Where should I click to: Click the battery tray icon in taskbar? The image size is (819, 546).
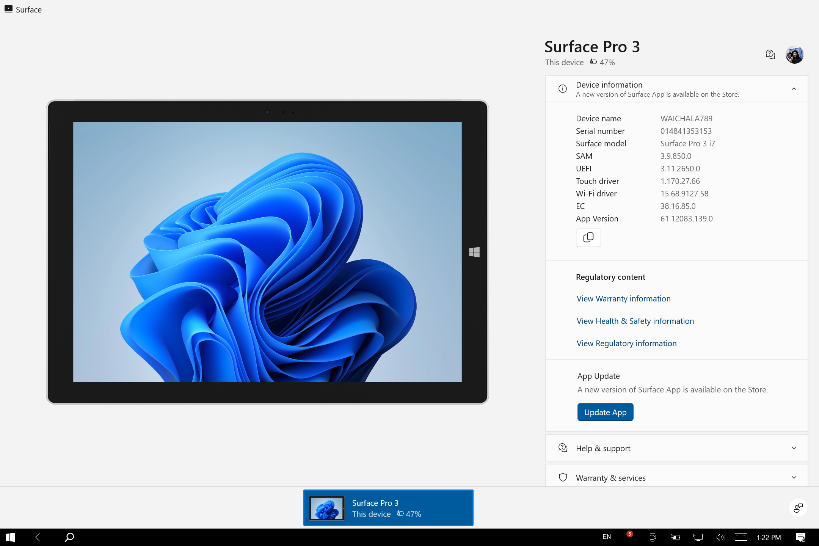(x=675, y=537)
